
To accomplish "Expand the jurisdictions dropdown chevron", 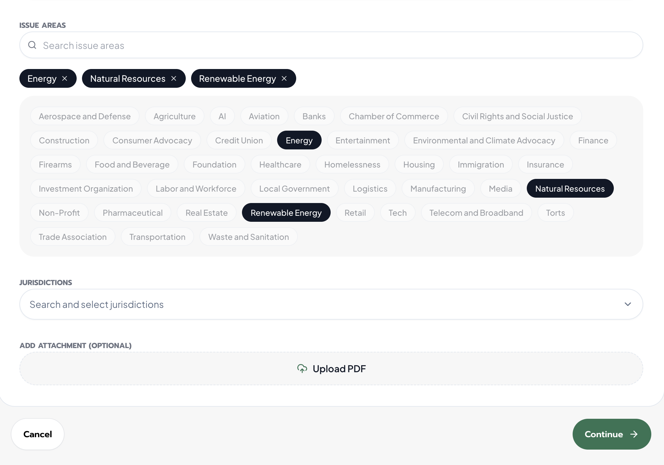I will tap(628, 304).
